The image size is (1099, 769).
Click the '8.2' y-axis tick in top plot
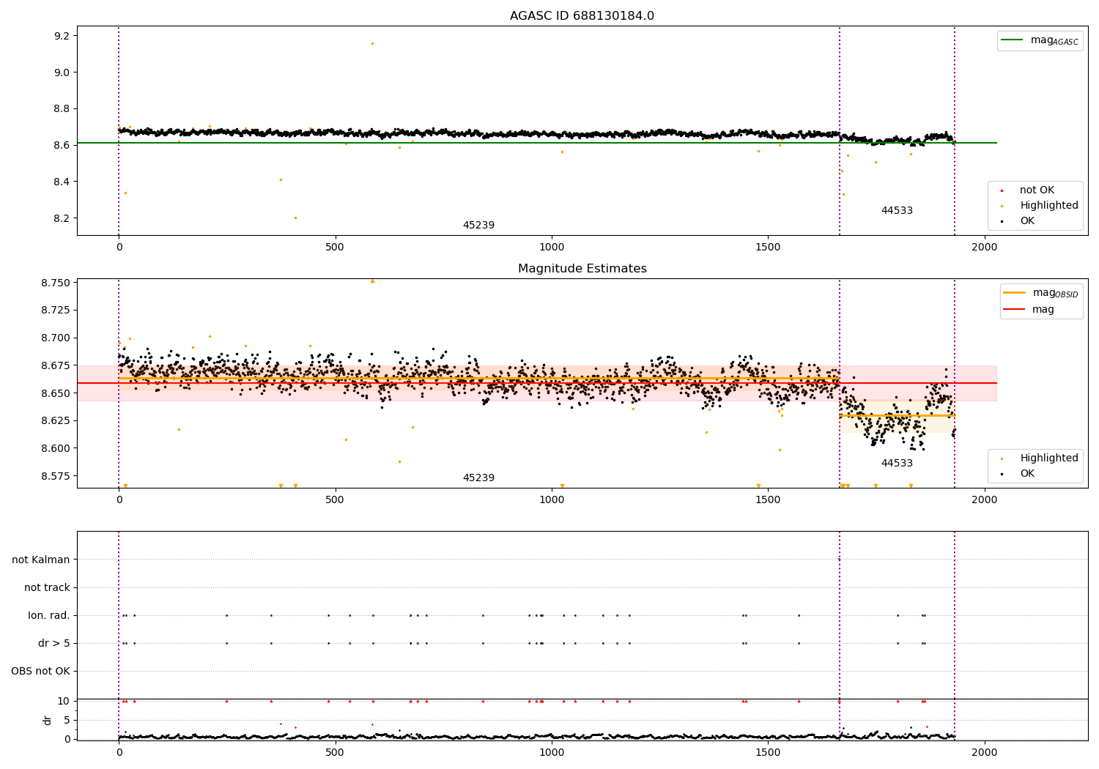(x=62, y=218)
